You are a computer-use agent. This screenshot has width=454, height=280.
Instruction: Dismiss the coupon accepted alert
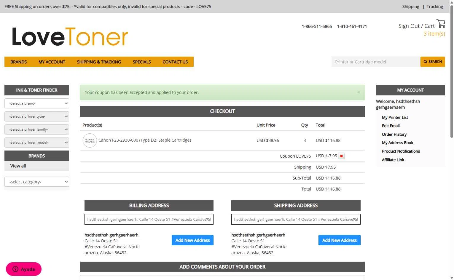(x=359, y=92)
